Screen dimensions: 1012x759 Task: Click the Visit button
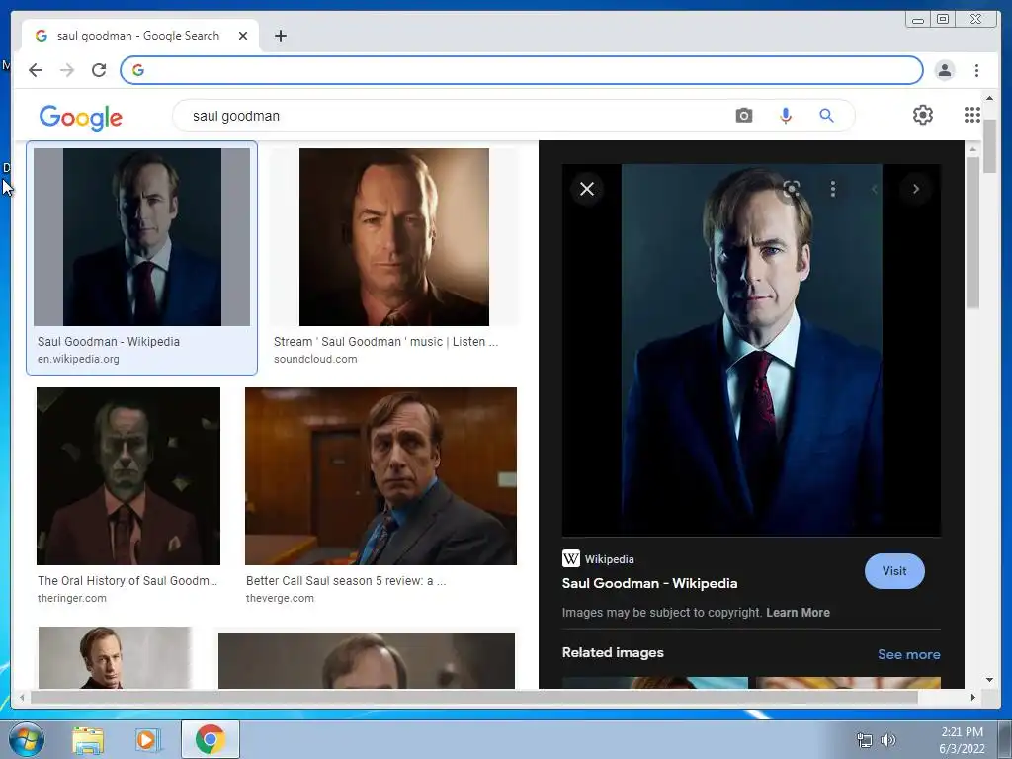tap(893, 571)
